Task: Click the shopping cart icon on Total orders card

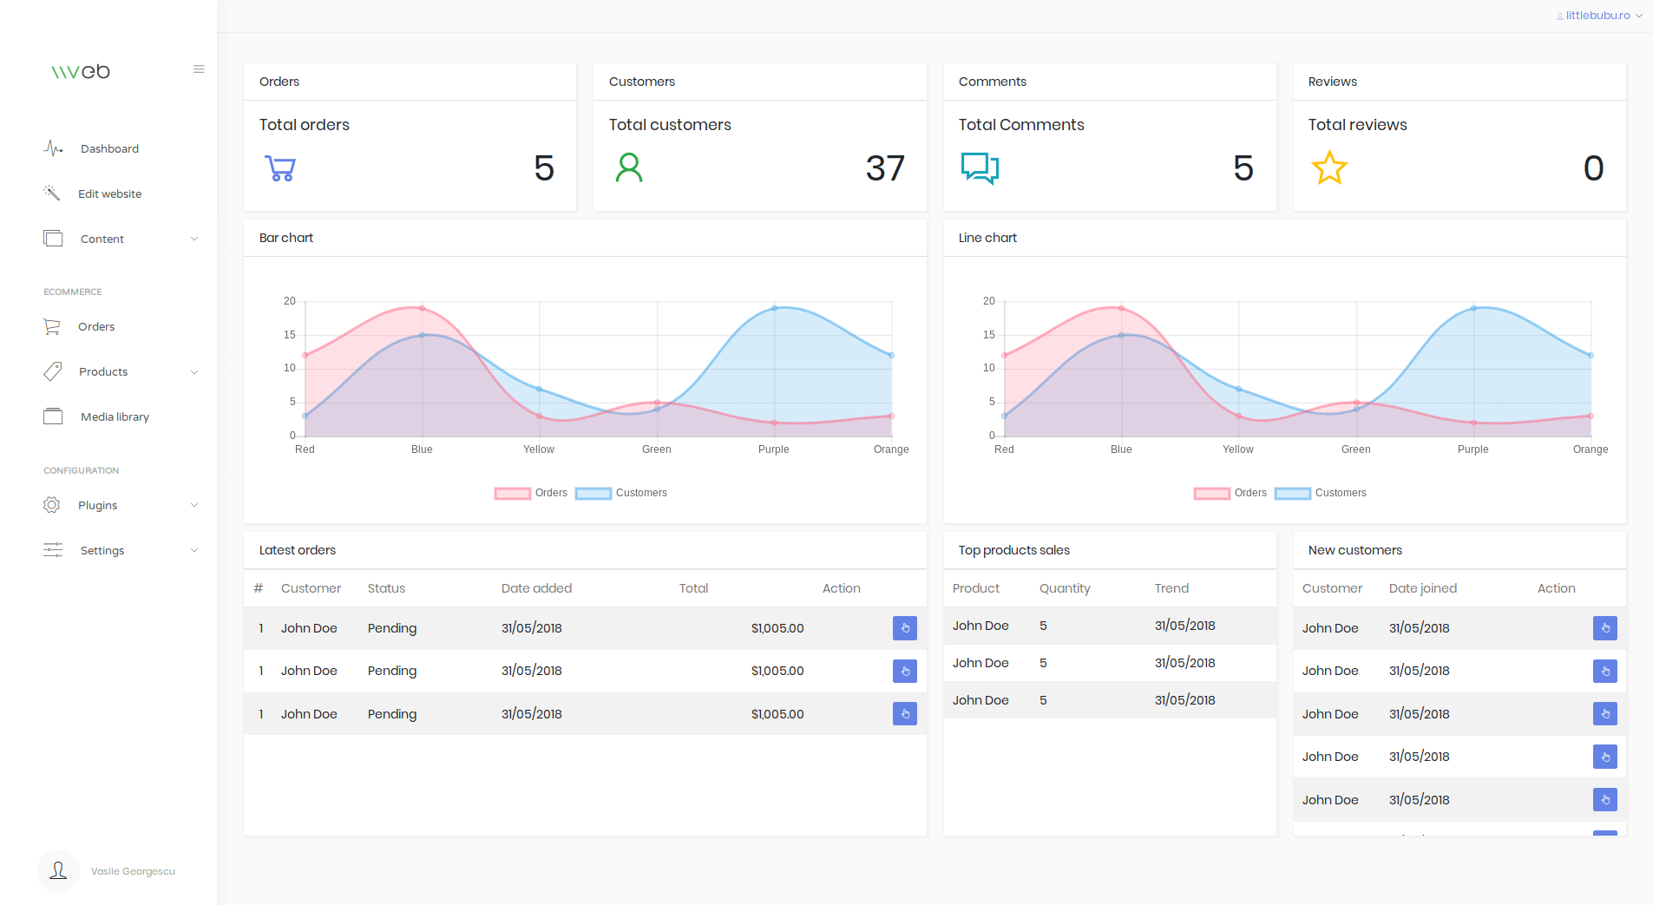Action: coord(279,168)
